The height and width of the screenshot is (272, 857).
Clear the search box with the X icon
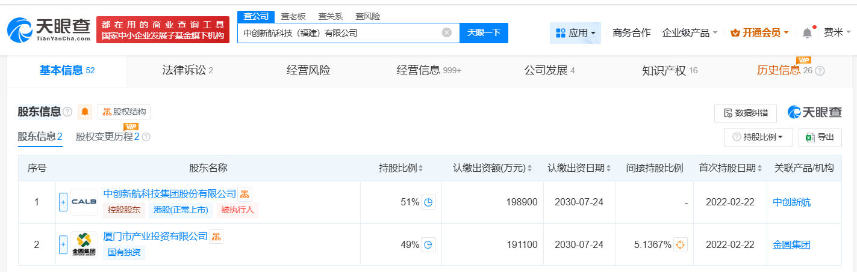447,32
